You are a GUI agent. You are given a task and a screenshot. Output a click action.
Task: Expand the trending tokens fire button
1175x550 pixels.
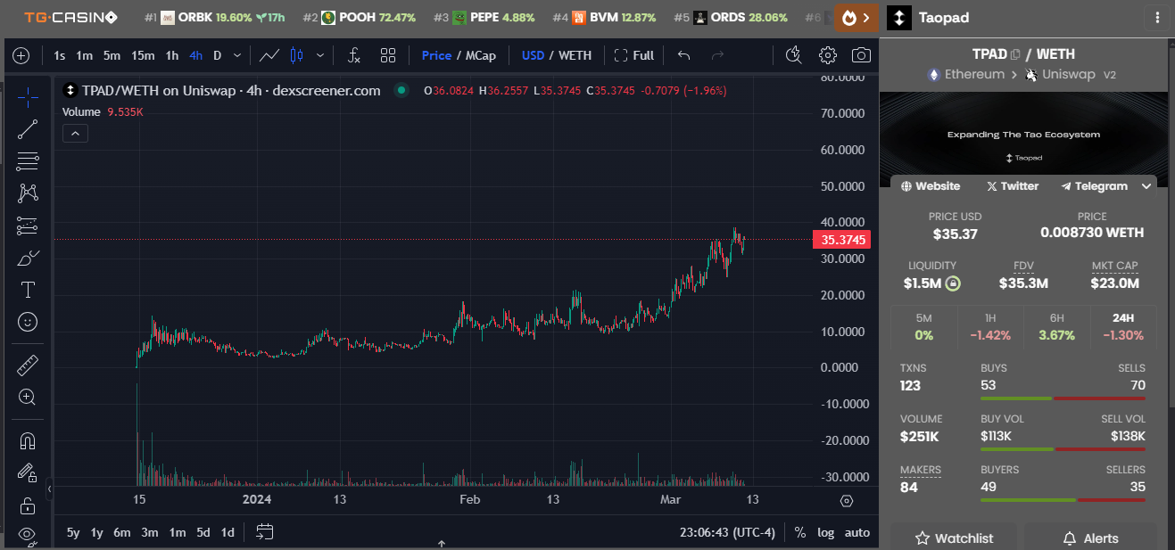click(x=856, y=17)
